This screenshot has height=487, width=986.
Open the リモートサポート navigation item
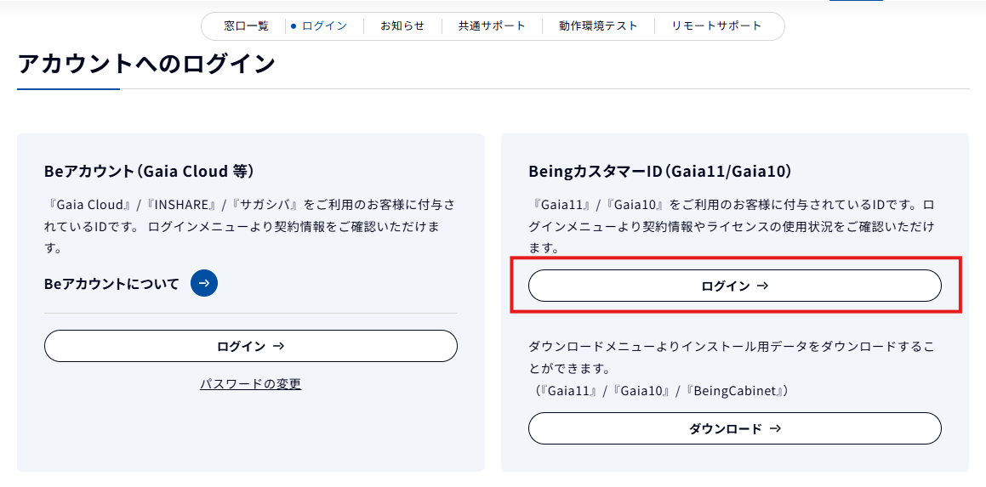716,25
